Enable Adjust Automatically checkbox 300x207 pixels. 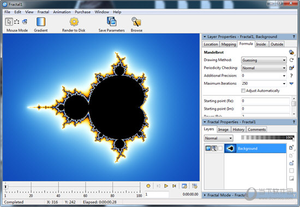(x=243, y=91)
